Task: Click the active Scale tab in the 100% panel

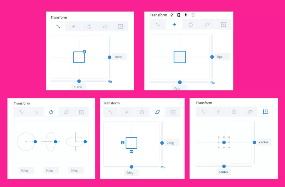Action: pos(58,26)
